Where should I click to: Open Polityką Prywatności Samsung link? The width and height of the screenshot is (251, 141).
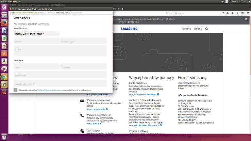(49, 90)
